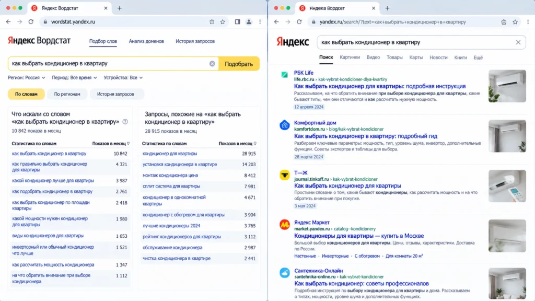Screen dimensions: 535x301
Task: Click the Подобрать button
Action: (x=239, y=64)
